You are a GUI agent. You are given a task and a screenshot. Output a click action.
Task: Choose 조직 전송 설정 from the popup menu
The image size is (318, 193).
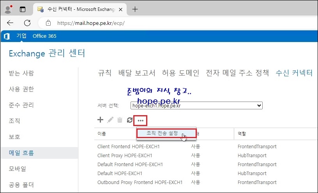(166, 133)
